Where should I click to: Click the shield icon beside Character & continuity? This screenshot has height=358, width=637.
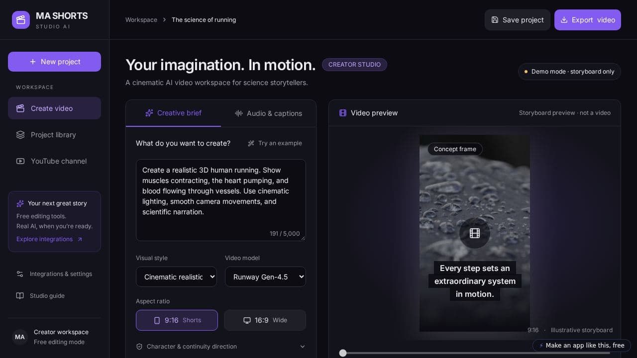[139, 347]
